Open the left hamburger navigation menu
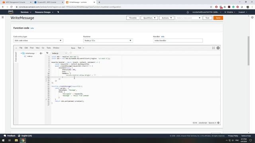This screenshot has height=143, width=255. pos(3,17)
